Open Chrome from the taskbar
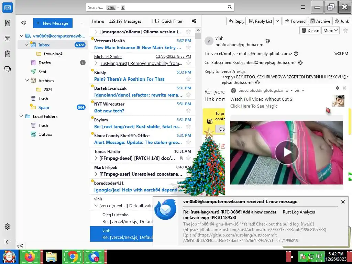This screenshot has height=264, width=352. coord(73,256)
